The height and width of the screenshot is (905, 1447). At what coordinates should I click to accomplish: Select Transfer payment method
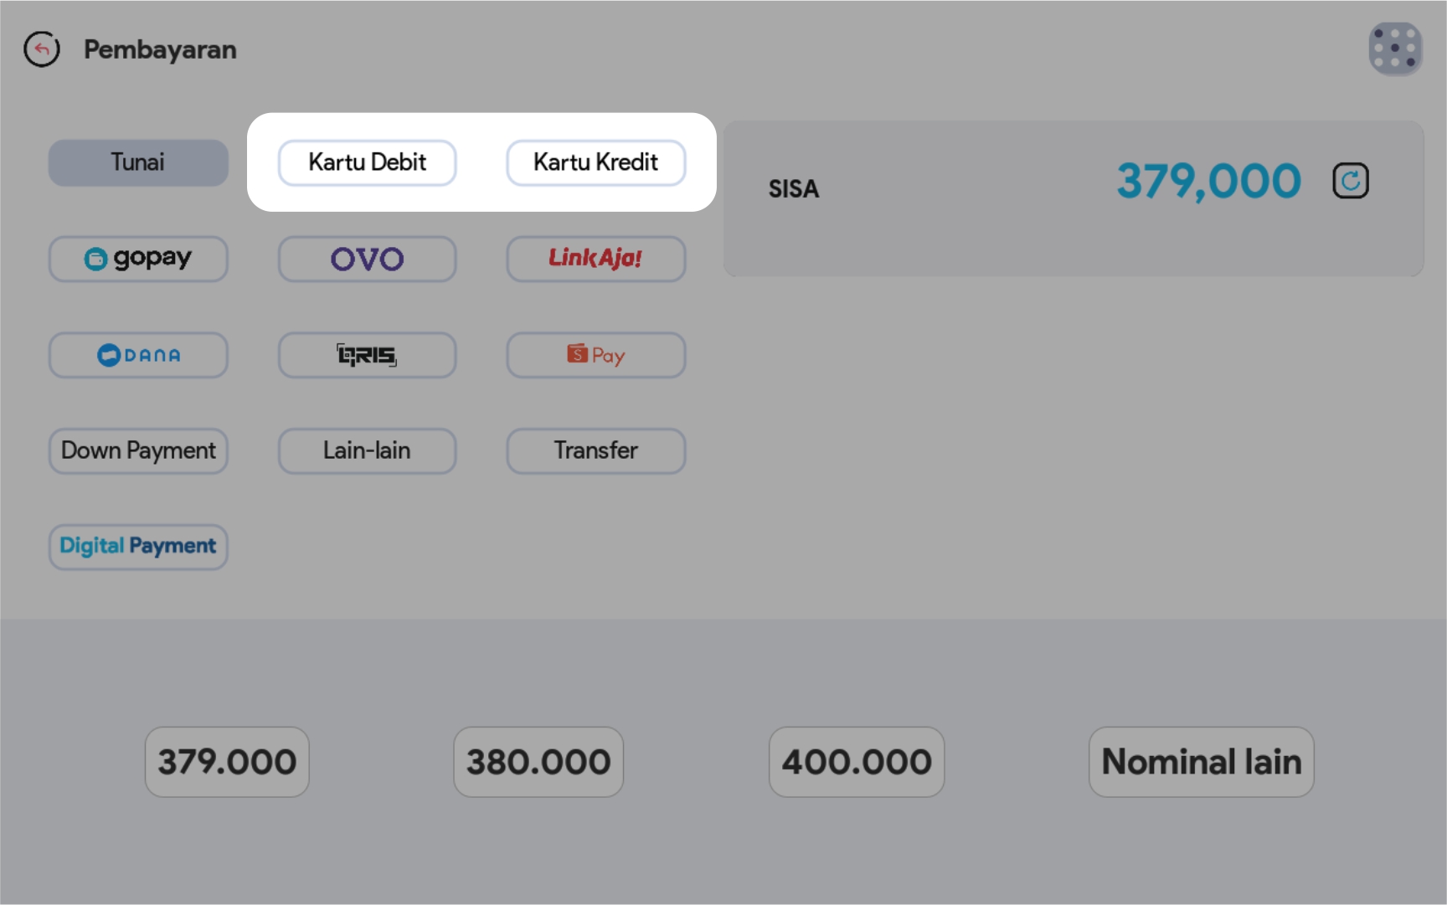coord(595,451)
